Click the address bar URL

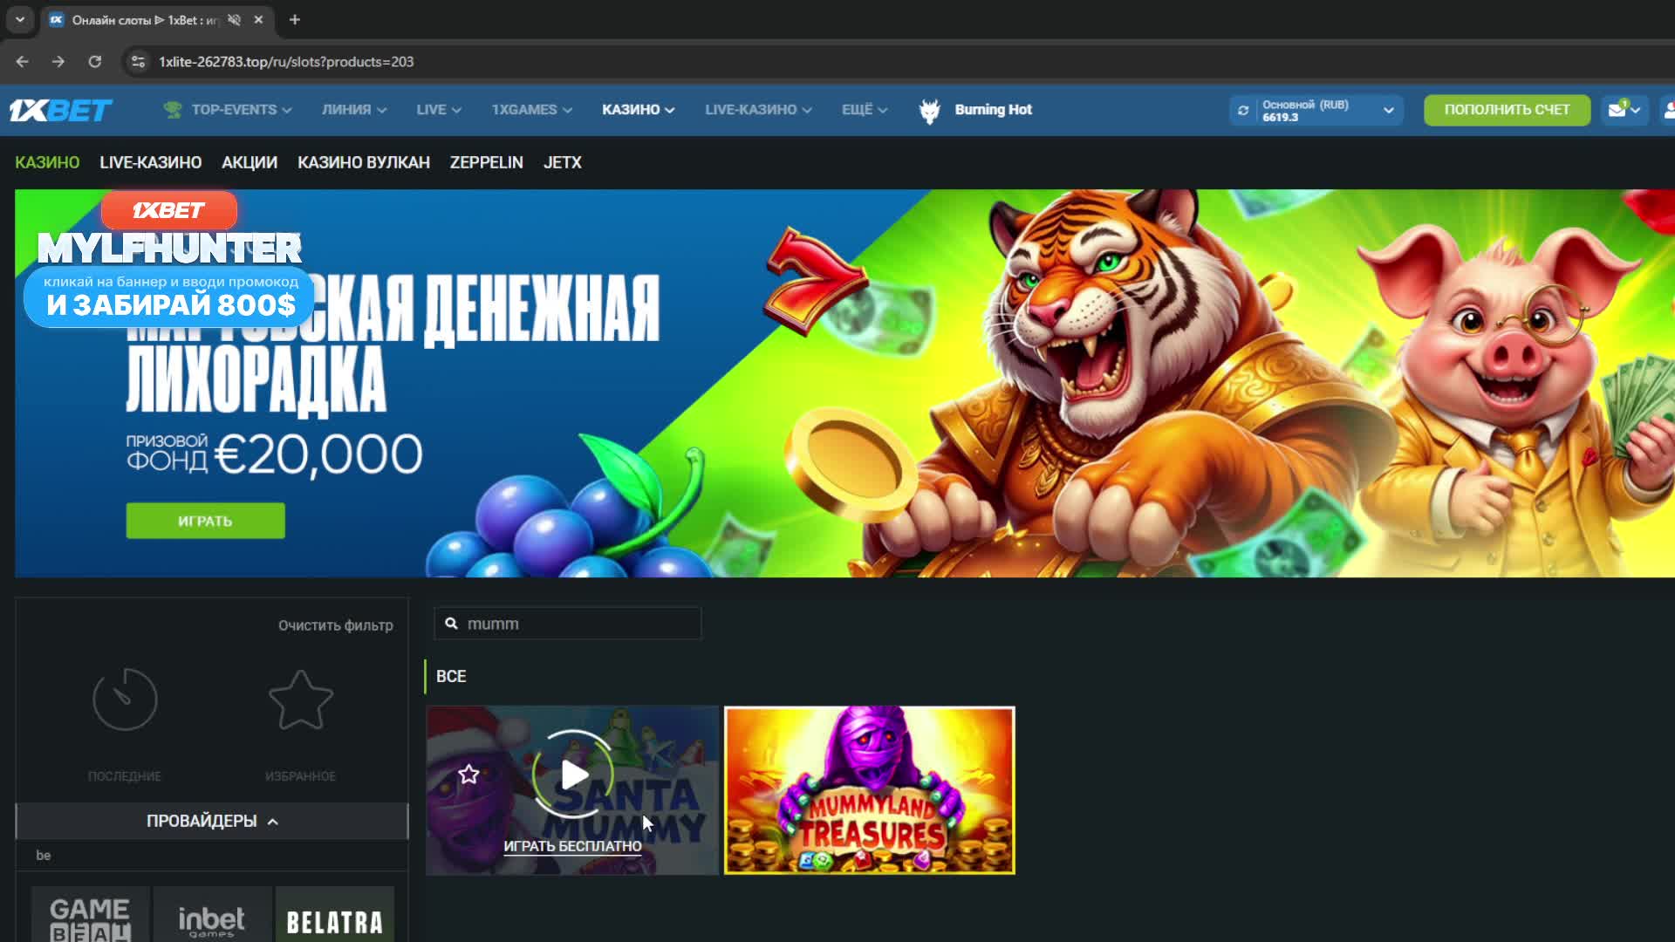(286, 62)
